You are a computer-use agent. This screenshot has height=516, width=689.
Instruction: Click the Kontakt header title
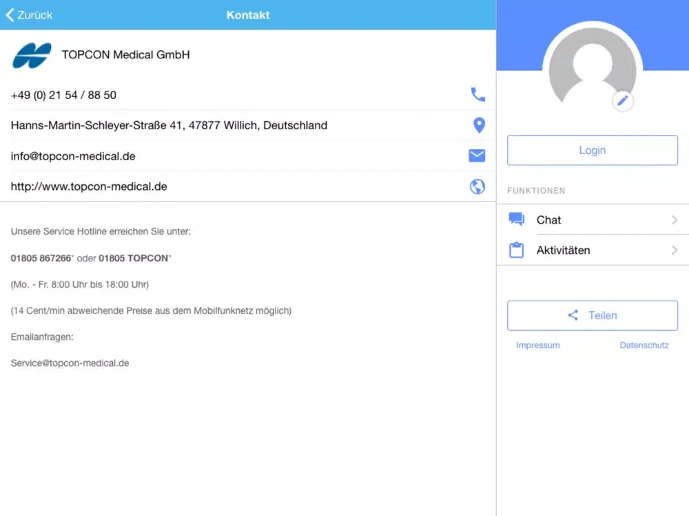coord(248,15)
